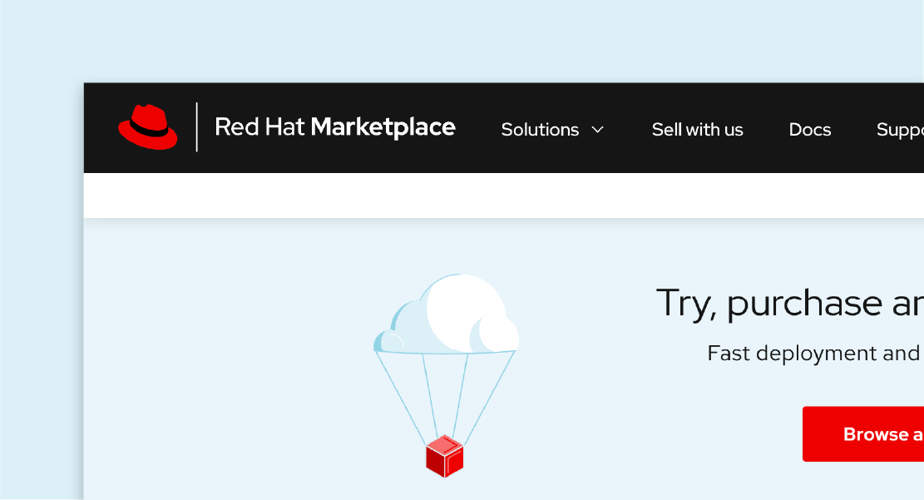Click the Red Hat Marketplace wordmark
Screen dimensions: 924x500
pyautogui.click(x=335, y=127)
